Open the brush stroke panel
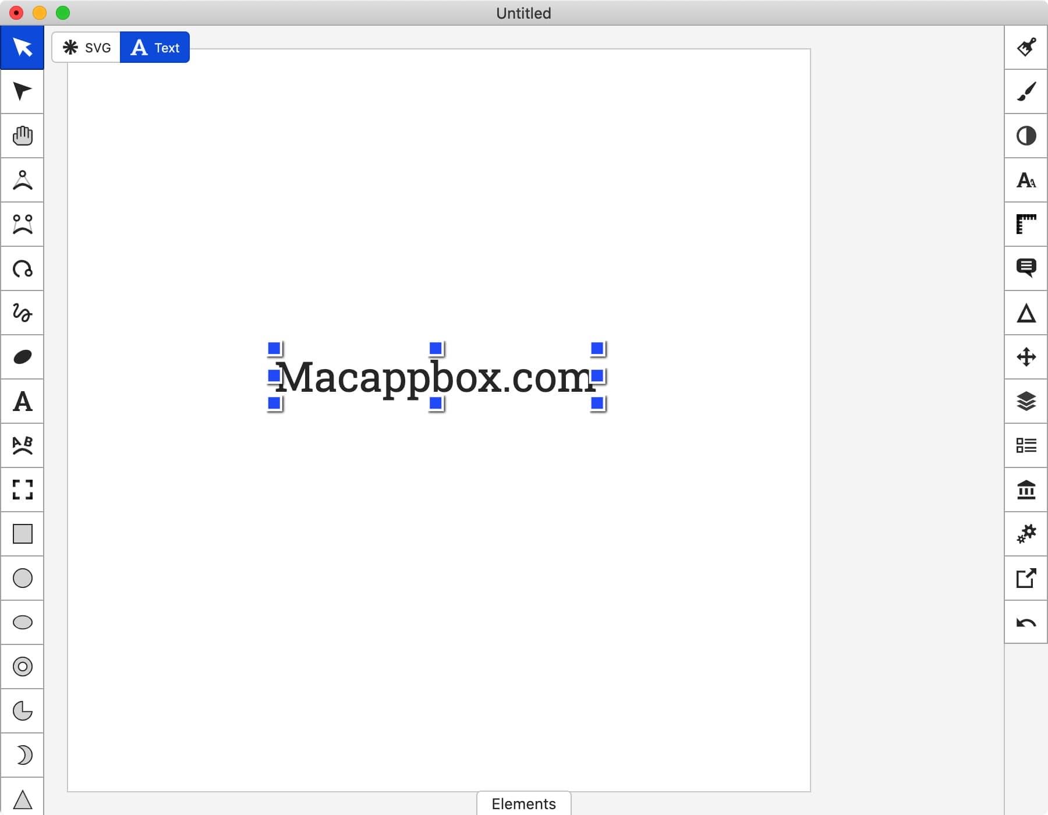The width and height of the screenshot is (1048, 815). point(1026,91)
